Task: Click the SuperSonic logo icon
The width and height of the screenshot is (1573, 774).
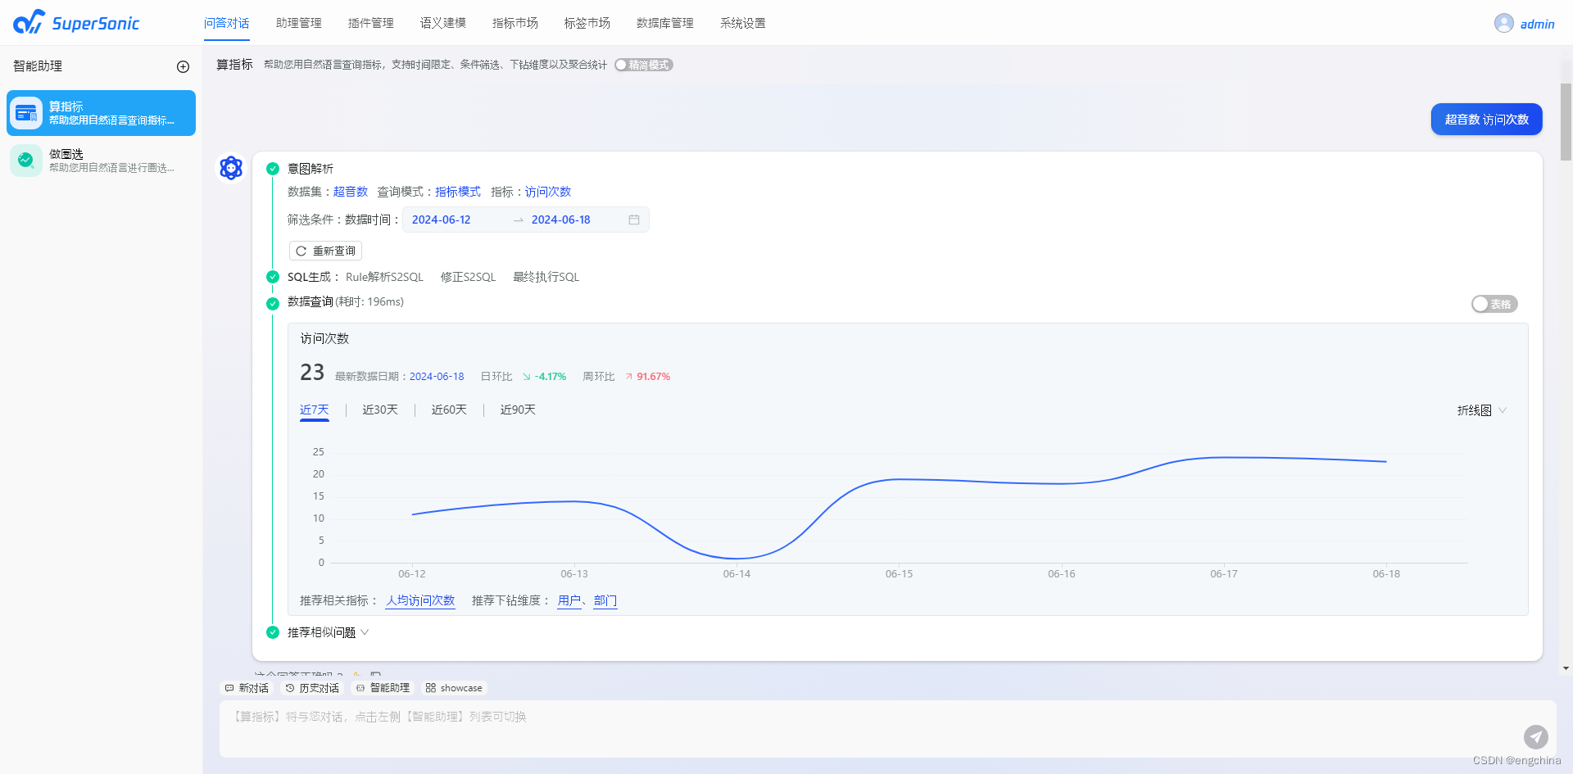Action: pyautogui.click(x=29, y=22)
